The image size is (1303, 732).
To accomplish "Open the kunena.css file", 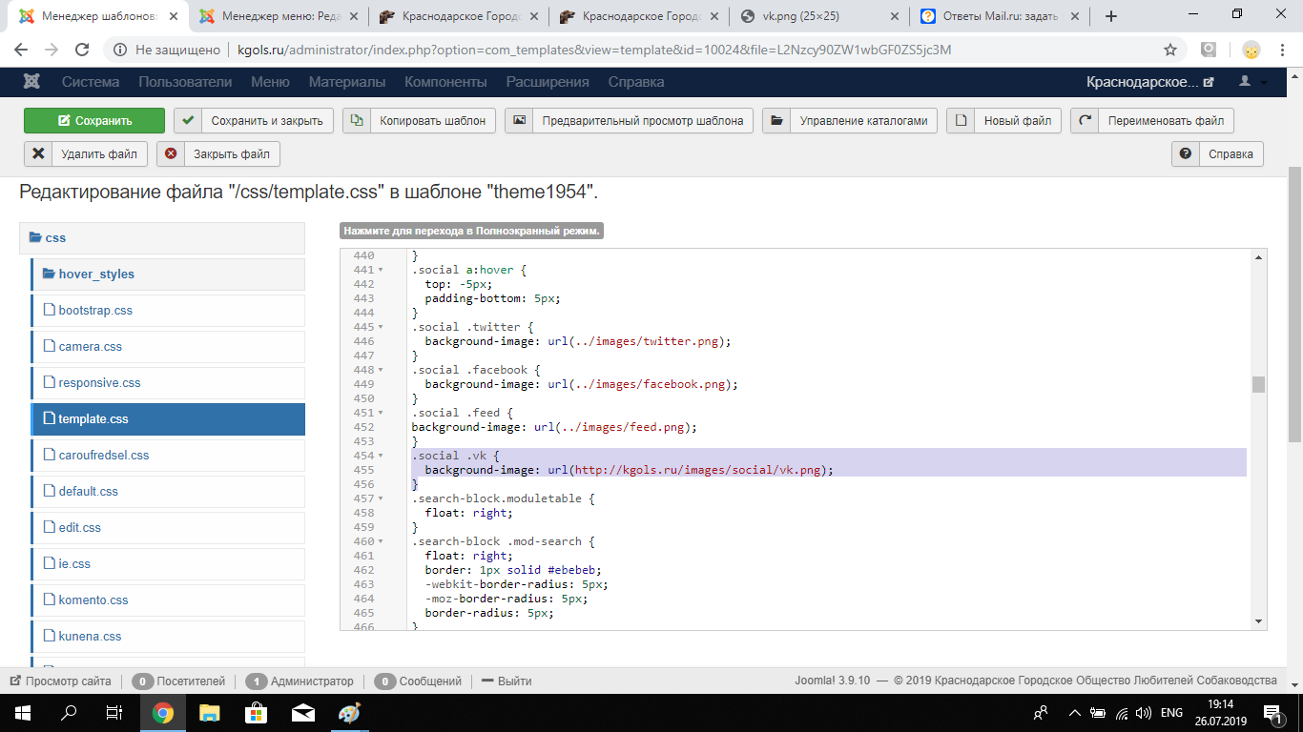I will click(169, 637).
